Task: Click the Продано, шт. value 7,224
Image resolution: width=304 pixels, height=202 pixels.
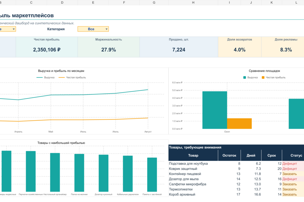Action: tap(179, 50)
